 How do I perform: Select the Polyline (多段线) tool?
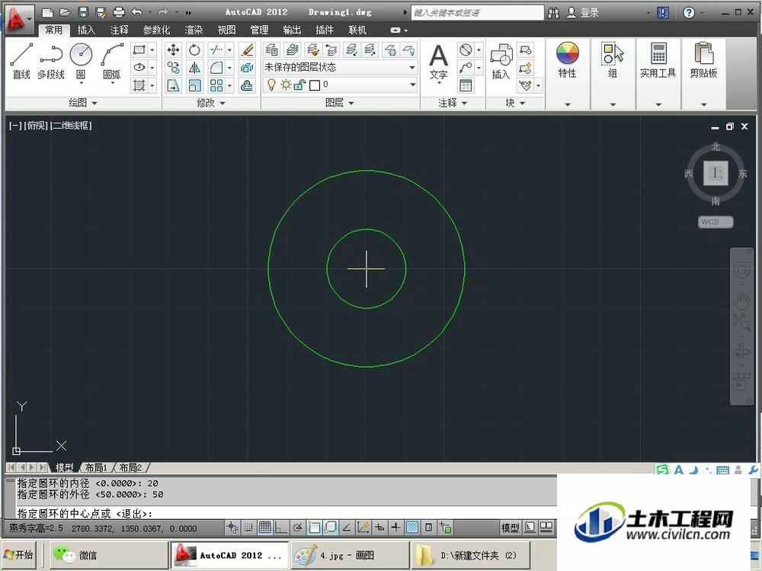pos(51,61)
